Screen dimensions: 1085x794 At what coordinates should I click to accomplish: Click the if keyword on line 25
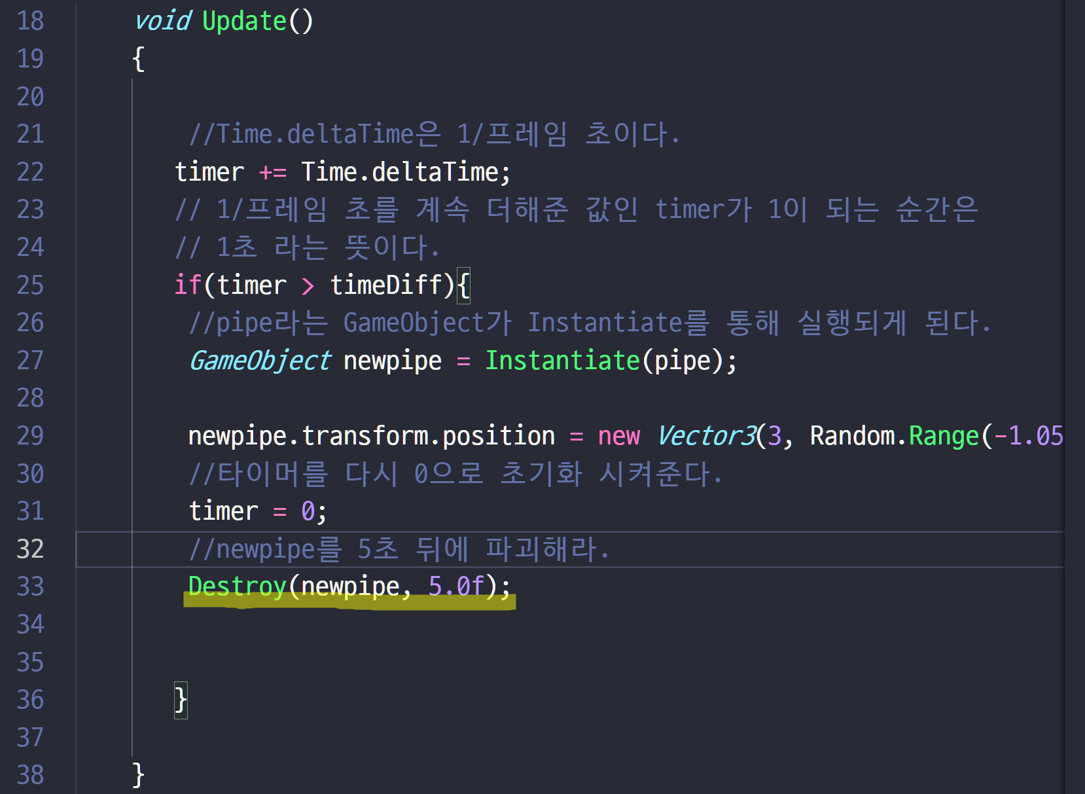(187, 285)
